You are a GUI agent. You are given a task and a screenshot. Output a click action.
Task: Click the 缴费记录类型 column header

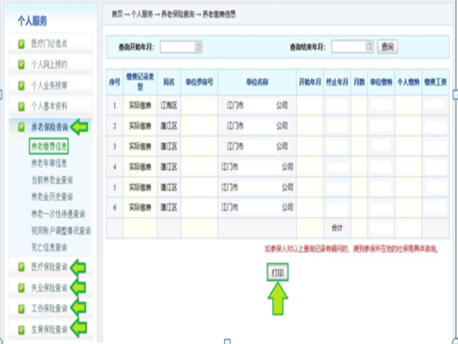(x=140, y=82)
